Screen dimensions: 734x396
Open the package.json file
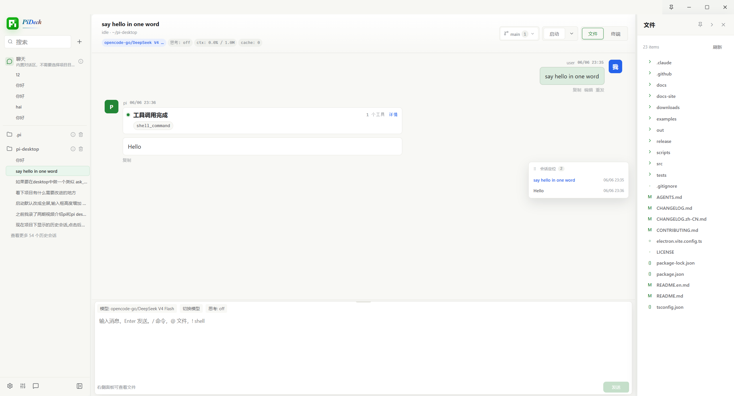pos(670,274)
